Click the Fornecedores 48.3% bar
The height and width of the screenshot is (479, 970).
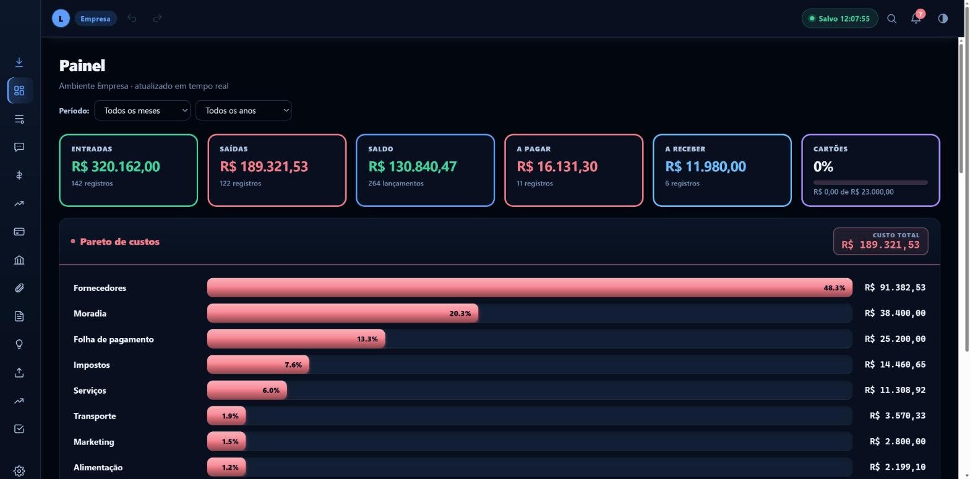pos(530,287)
